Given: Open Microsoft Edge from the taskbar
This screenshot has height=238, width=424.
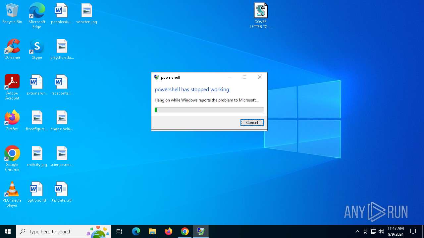Looking at the screenshot, I should coord(136,231).
